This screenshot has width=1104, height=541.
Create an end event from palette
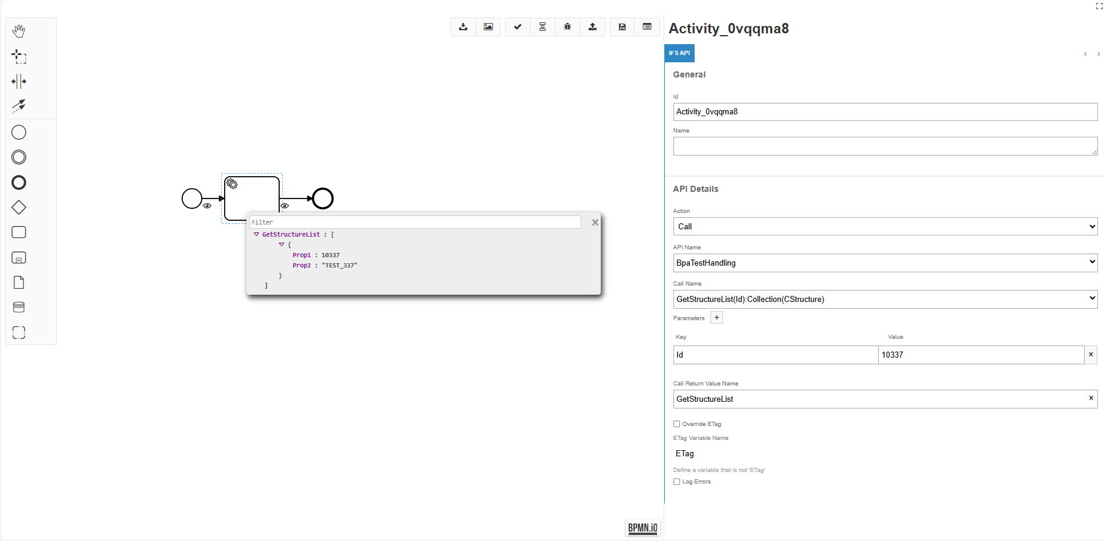(19, 182)
